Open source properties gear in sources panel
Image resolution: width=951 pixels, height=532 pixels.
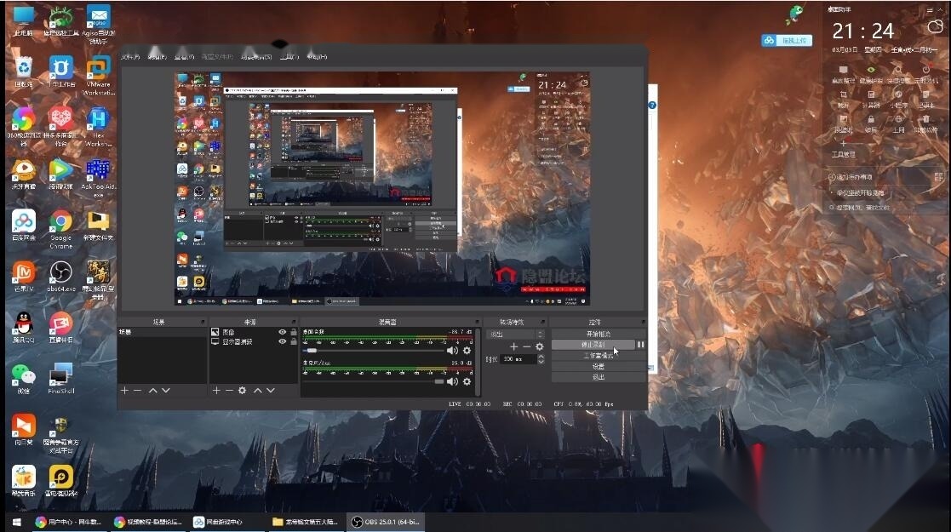(242, 391)
